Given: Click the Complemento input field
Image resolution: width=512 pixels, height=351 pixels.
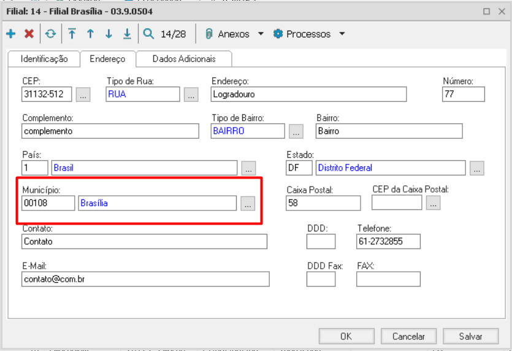Looking at the screenshot, I should (x=110, y=131).
